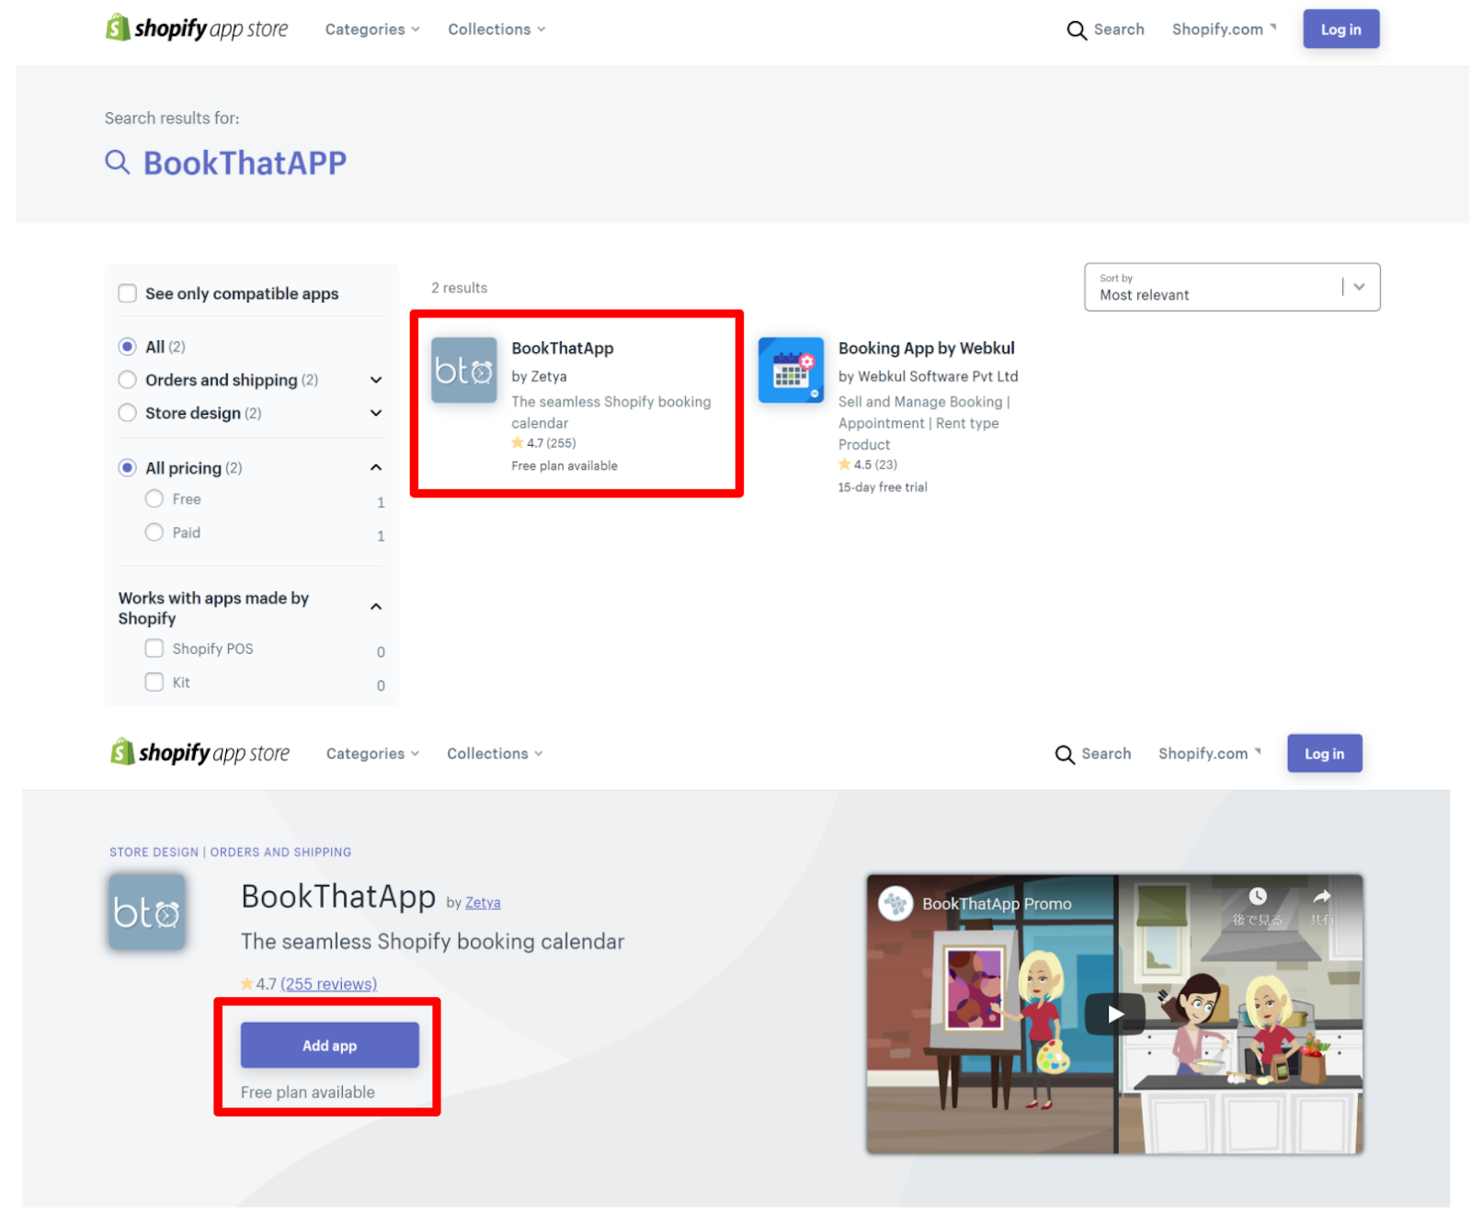This screenshot has height=1225, width=1471.
Task: Select the Orders and shipping radio
Action: pyautogui.click(x=128, y=380)
